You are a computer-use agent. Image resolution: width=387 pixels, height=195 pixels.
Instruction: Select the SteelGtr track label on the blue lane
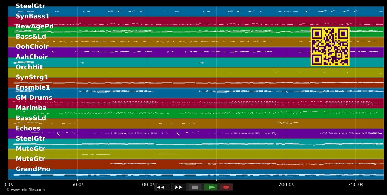30,6
